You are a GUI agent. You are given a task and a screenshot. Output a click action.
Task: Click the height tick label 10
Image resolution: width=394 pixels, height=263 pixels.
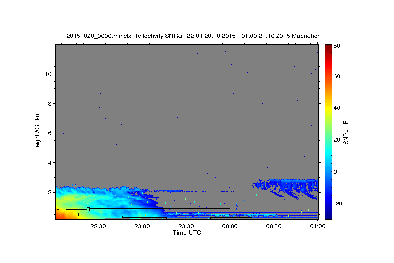click(49, 74)
